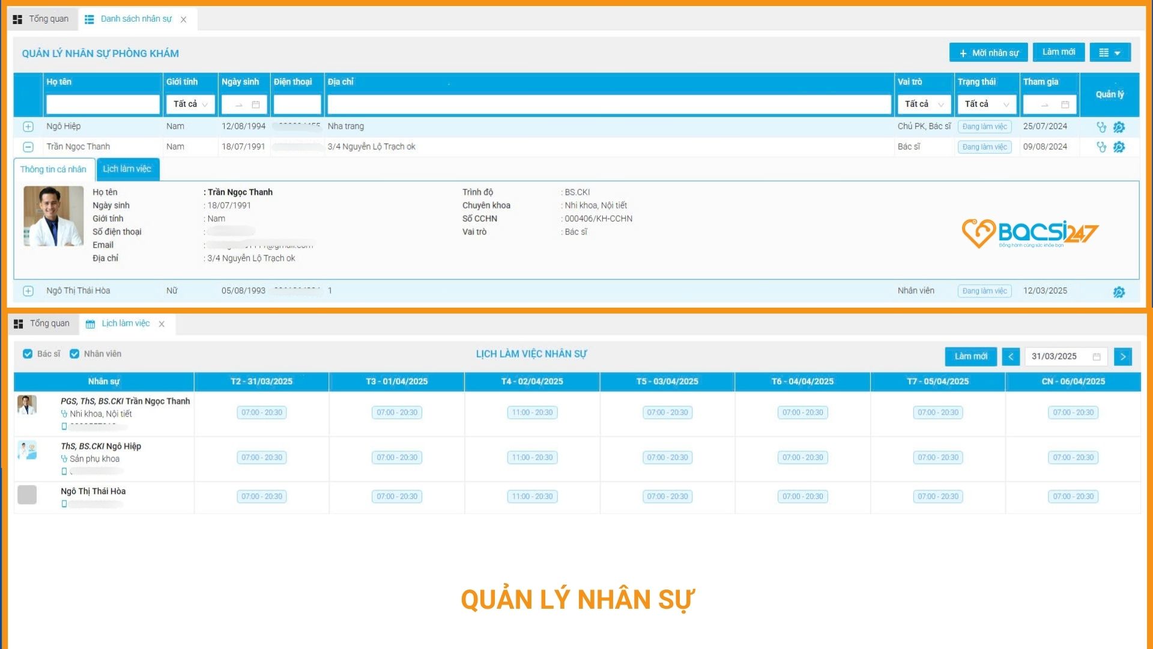
Task: Click Địa chỉ filter input field
Action: click(609, 105)
